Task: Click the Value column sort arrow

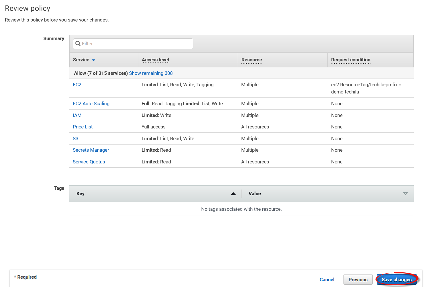Action: tap(405, 194)
